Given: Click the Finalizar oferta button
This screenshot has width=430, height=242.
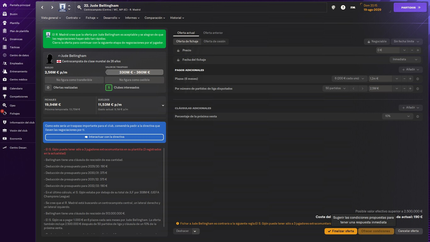Looking at the screenshot, I should 341,231.
